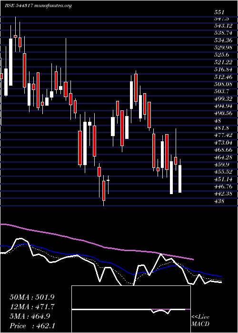Click the '<<Live MACD' label
This screenshot has width=238, height=333.
pyautogui.click(x=200, y=321)
